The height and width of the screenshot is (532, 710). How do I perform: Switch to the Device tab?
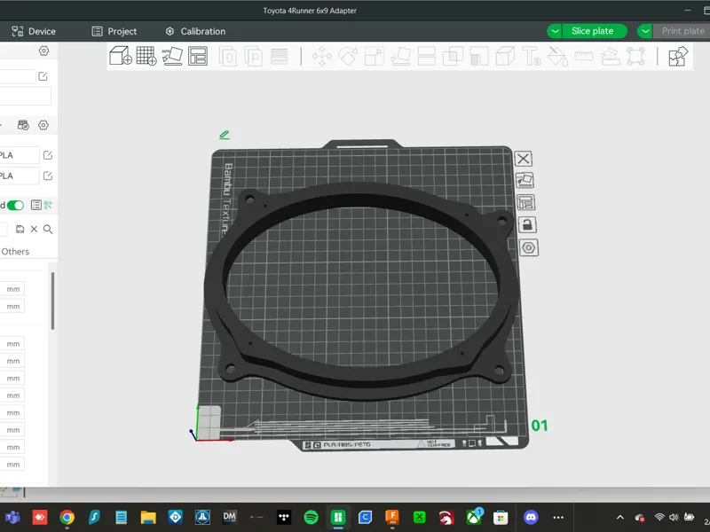pos(34,31)
